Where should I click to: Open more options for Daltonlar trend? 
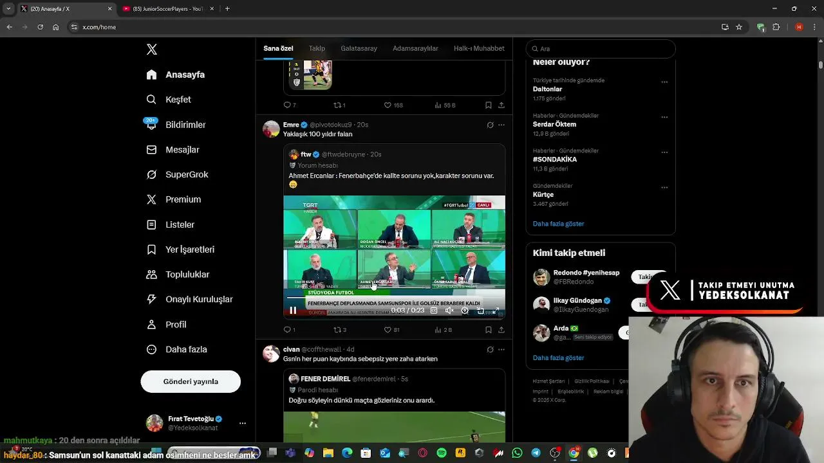(664, 82)
